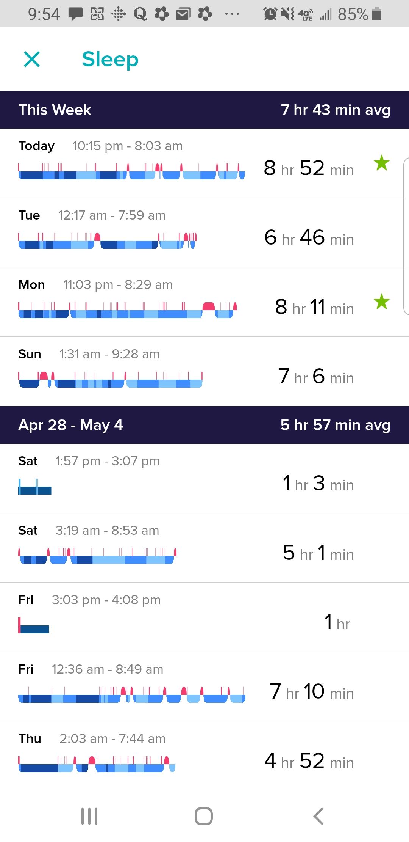409x842 pixels.
Task: Tap the Apr 28 - May 4 header
Action: (x=204, y=425)
